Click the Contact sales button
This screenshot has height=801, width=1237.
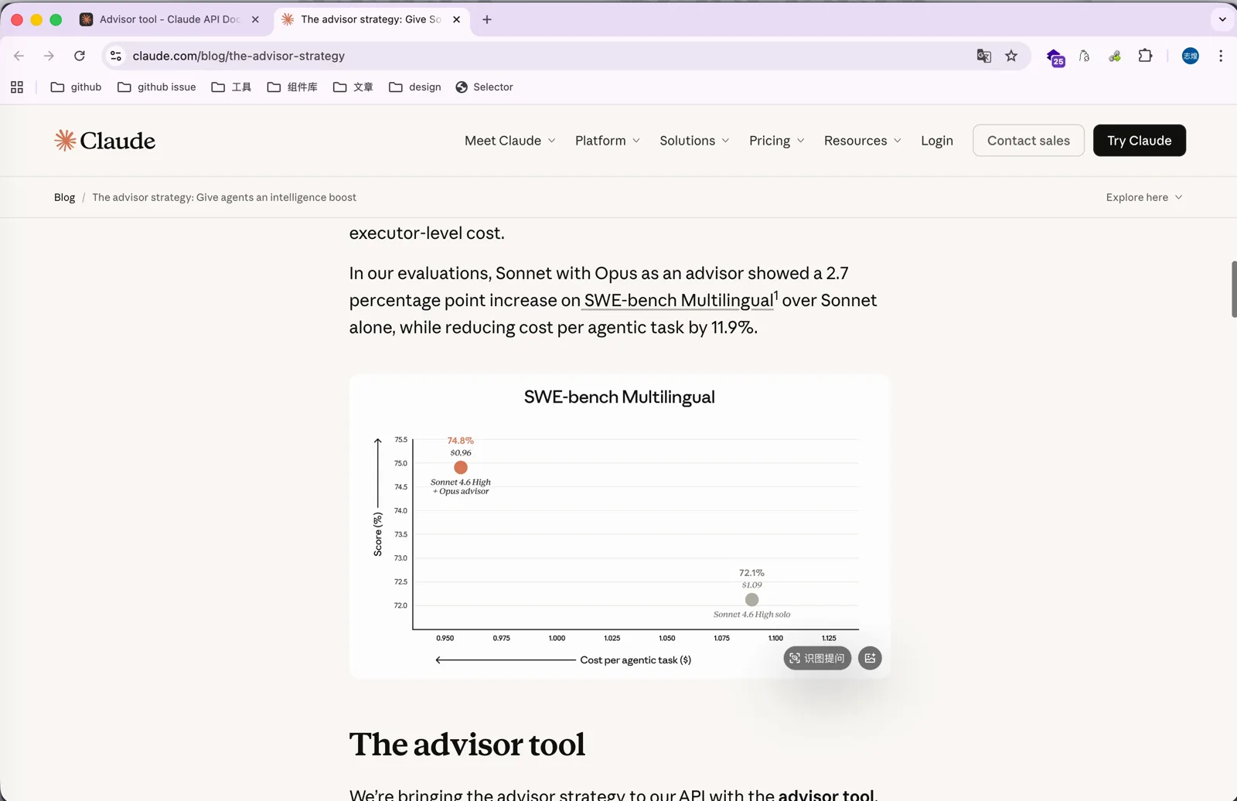coord(1028,141)
